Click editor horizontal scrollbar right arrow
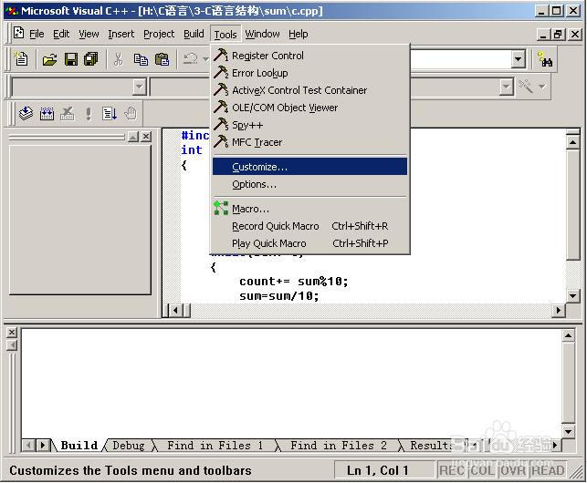Image resolution: width=587 pixels, height=483 pixels. click(x=559, y=310)
